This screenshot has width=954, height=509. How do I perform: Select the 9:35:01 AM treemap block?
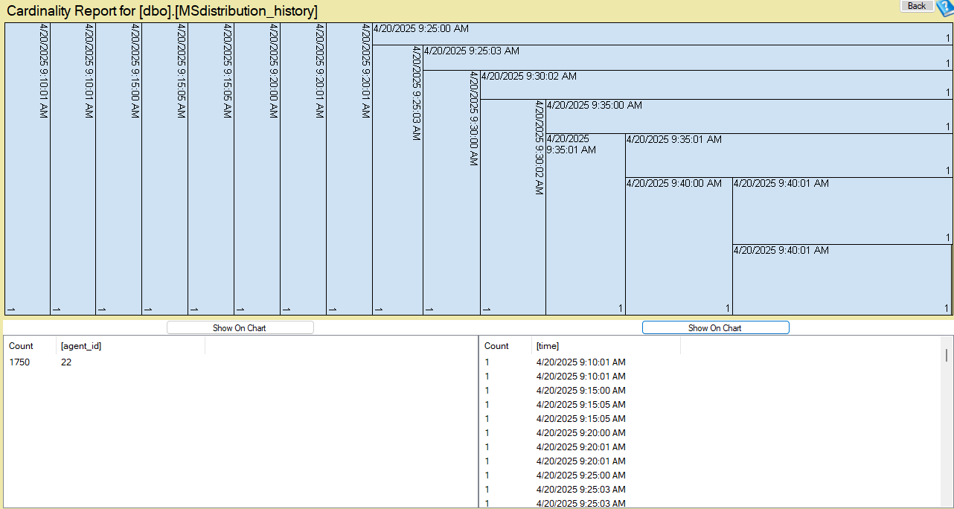pyautogui.click(x=583, y=223)
